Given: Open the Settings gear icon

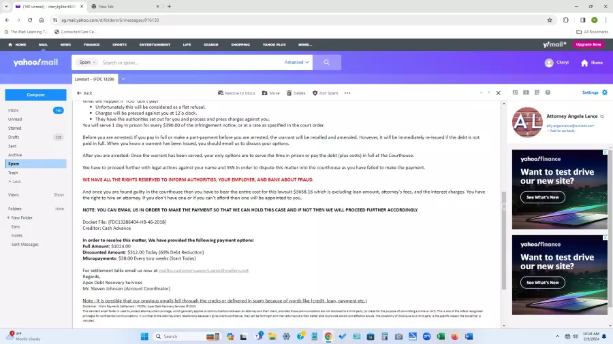Looking at the screenshot, I should (x=605, y=92).
